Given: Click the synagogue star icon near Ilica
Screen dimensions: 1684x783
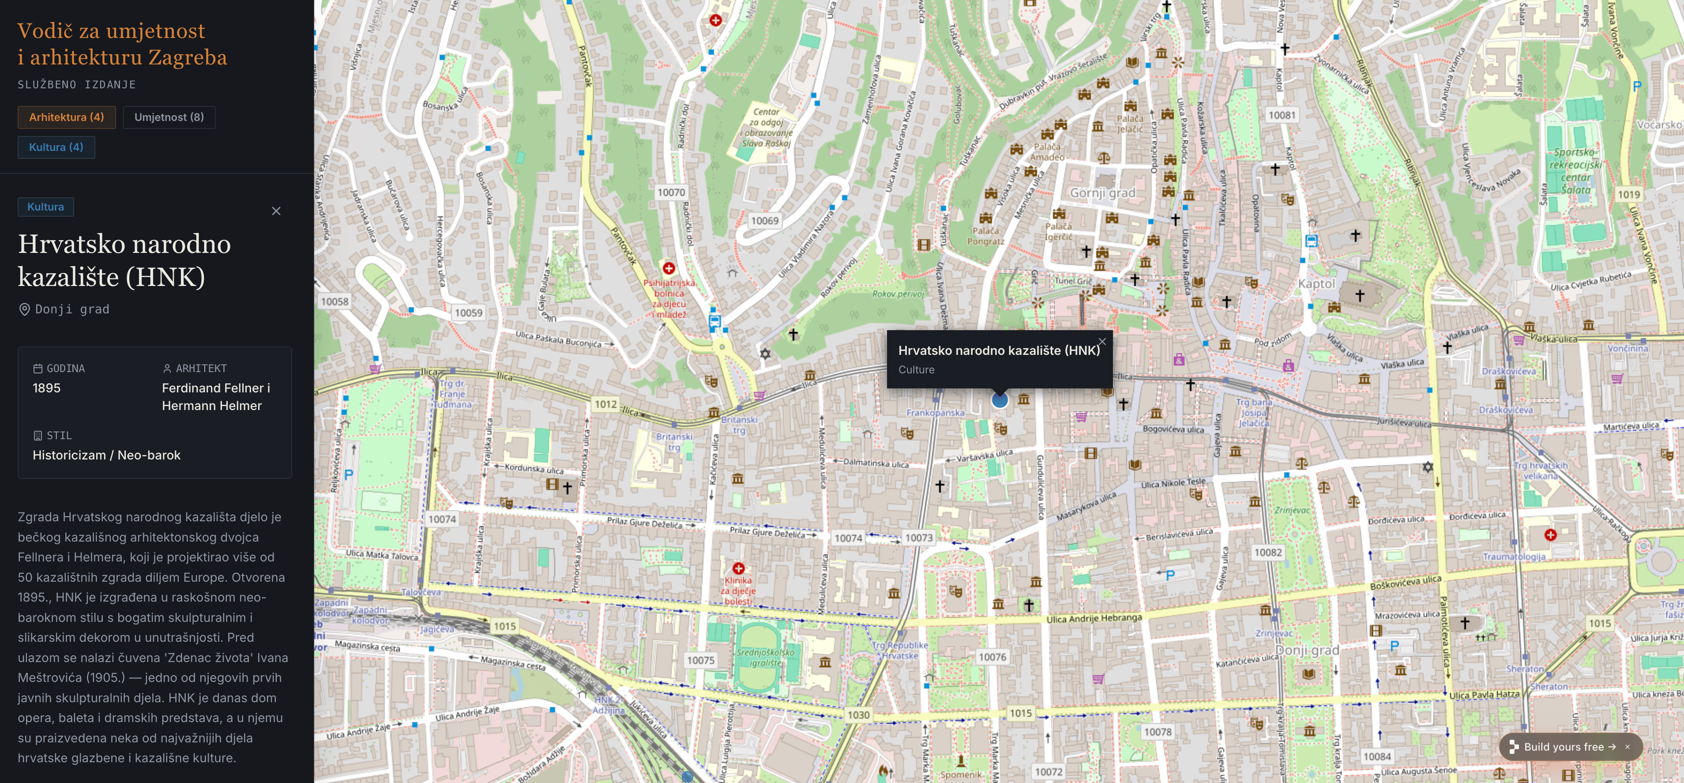Looking at the screenshot, I should point(765,354).
